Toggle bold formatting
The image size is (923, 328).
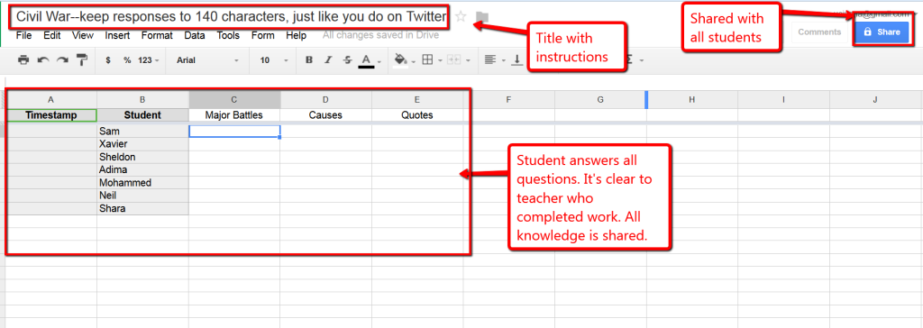coord(309,60)
